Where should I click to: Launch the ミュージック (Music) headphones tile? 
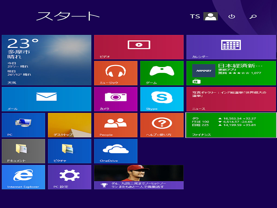click(116, 73)
